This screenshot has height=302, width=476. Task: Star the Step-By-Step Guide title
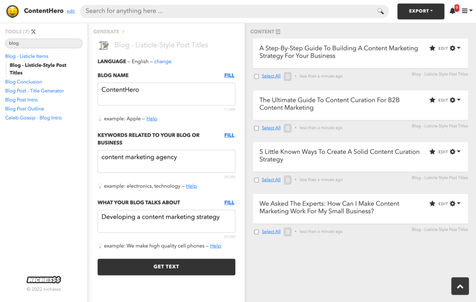[432, 48]
